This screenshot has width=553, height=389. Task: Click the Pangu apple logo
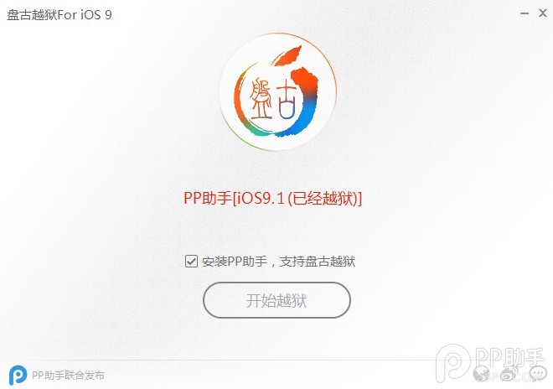tap(278, 91)
